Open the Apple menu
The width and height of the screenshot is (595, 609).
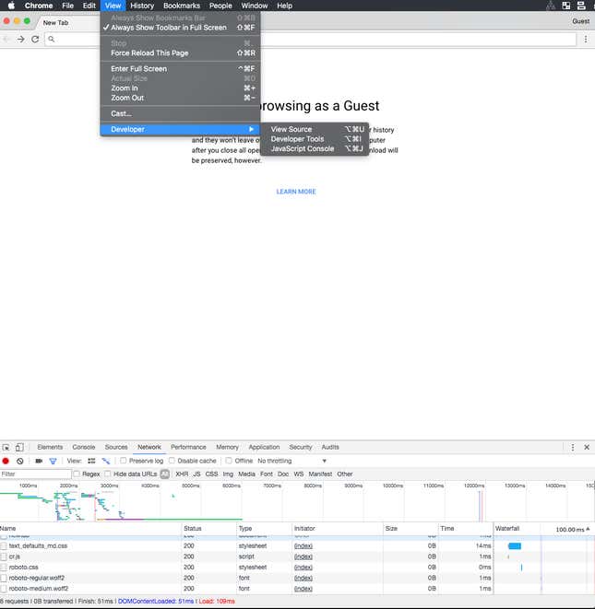click(11, 6)
